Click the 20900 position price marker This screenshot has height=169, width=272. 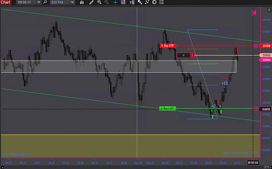coord(265,55)
